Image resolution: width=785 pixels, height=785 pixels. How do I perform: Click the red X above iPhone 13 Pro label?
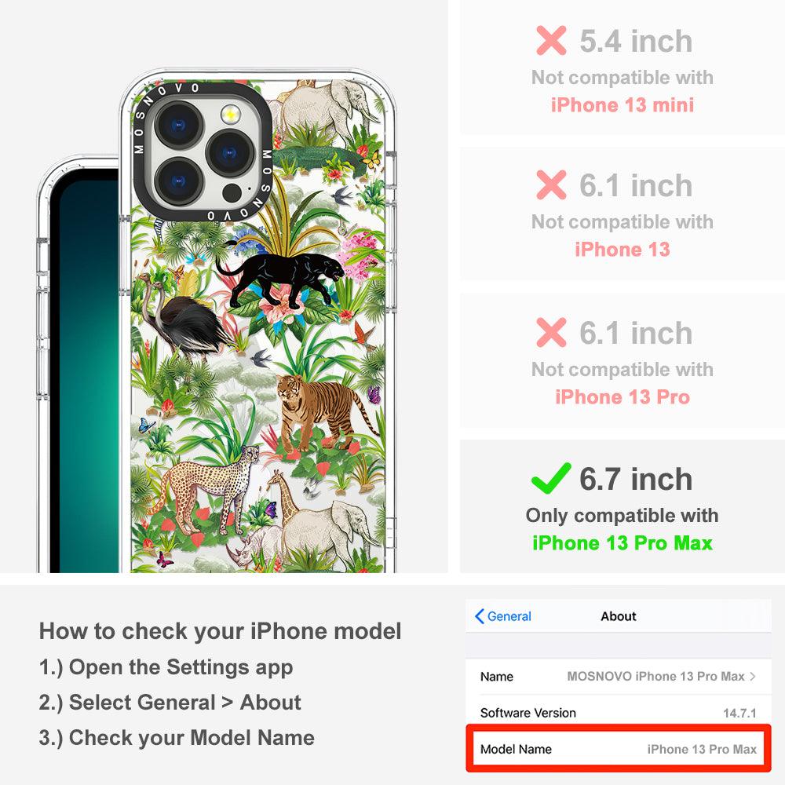(551, 332)
